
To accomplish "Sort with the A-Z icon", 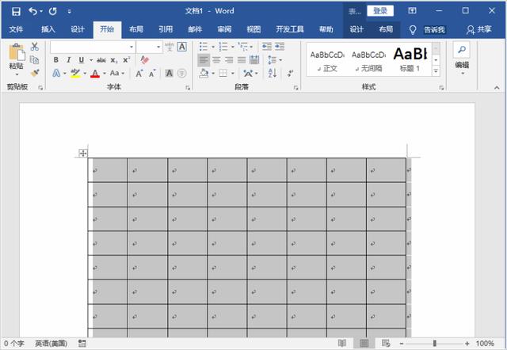I will pos(273,74).
